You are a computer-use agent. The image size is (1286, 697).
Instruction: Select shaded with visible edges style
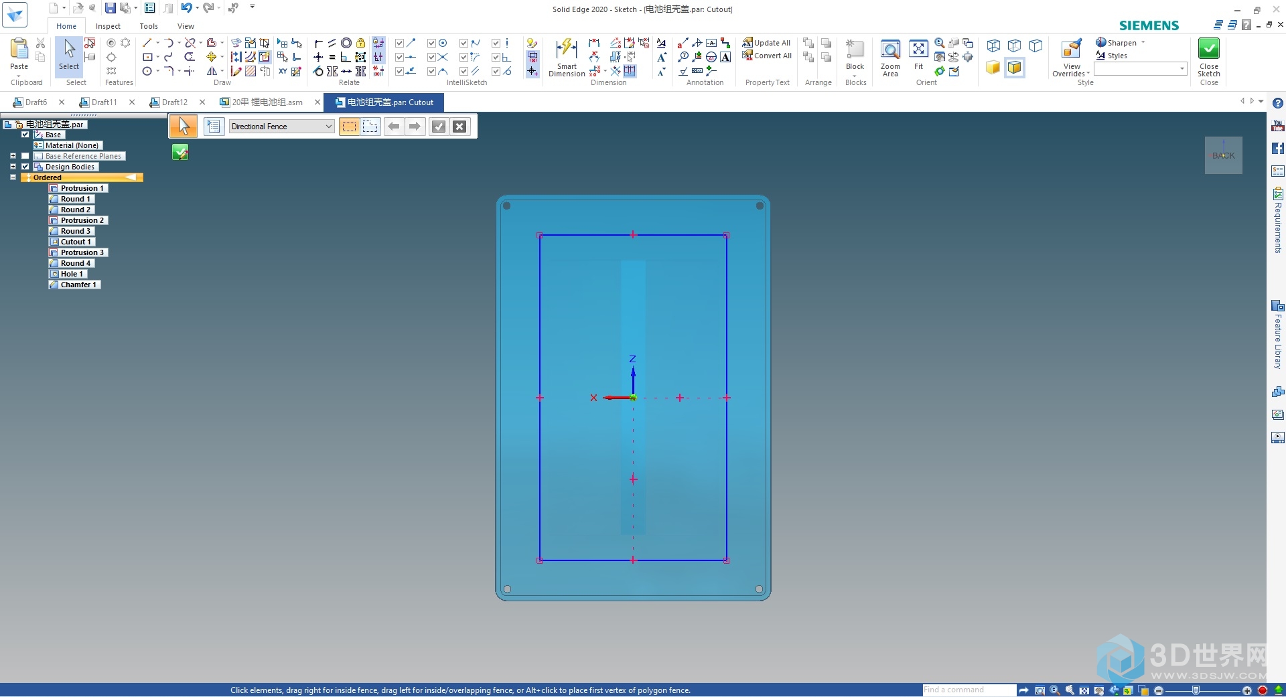coord(1015,68)
